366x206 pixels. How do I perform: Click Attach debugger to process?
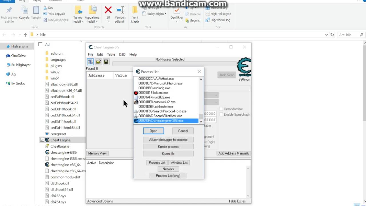[x=168, y=140]
